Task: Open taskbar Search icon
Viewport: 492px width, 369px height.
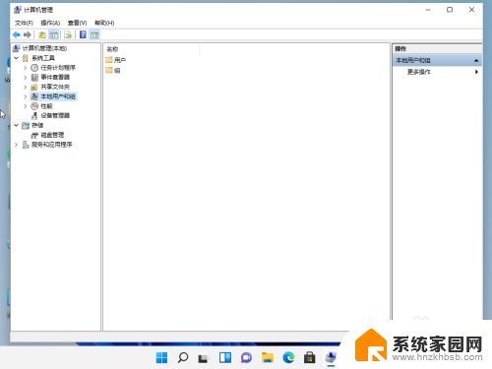Action: 183,357
